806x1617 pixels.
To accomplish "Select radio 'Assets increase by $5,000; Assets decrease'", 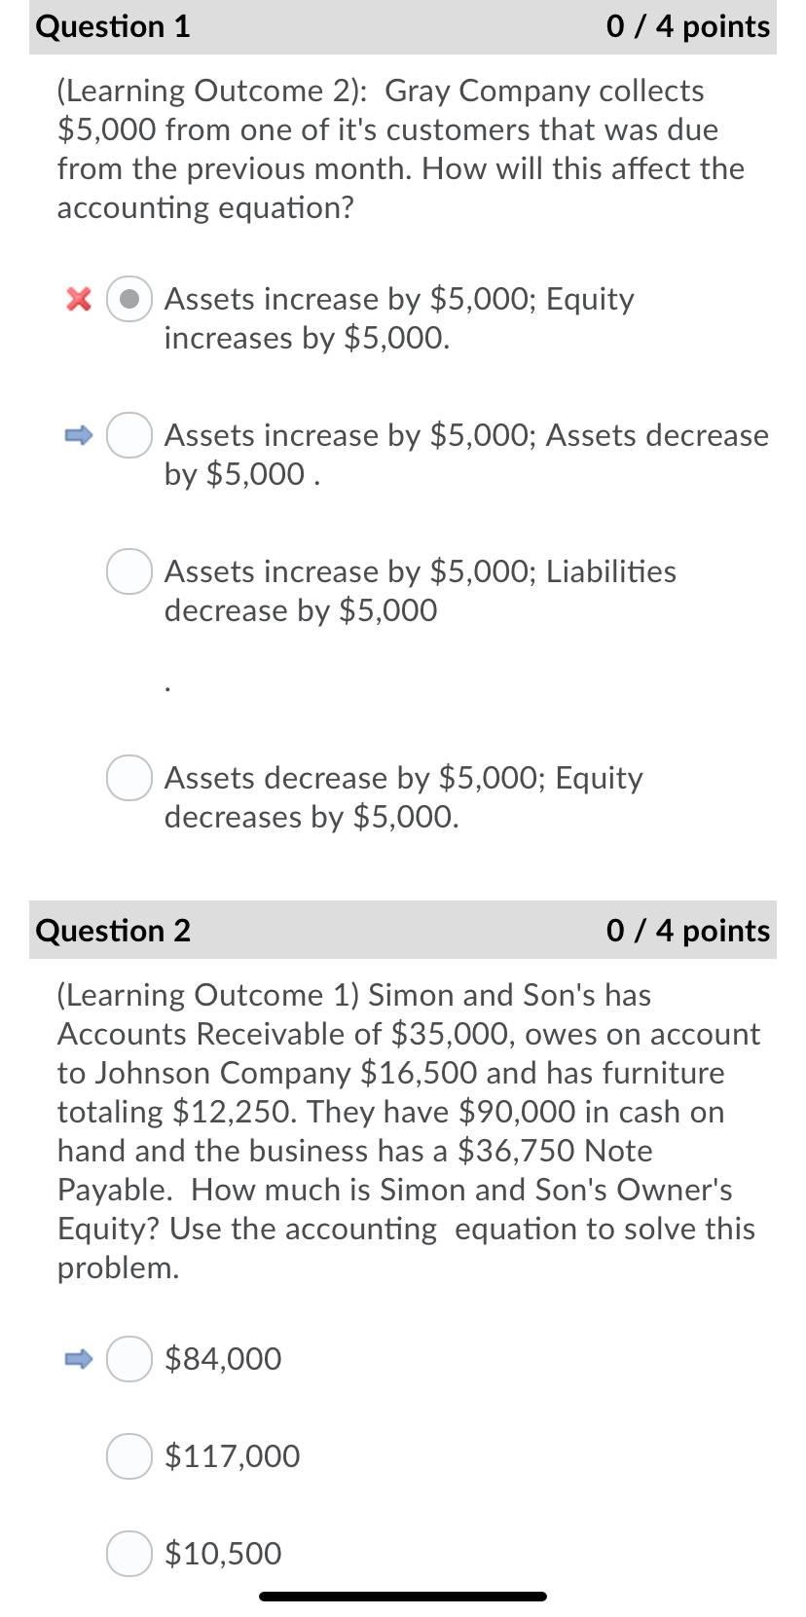I will (128, 435).
